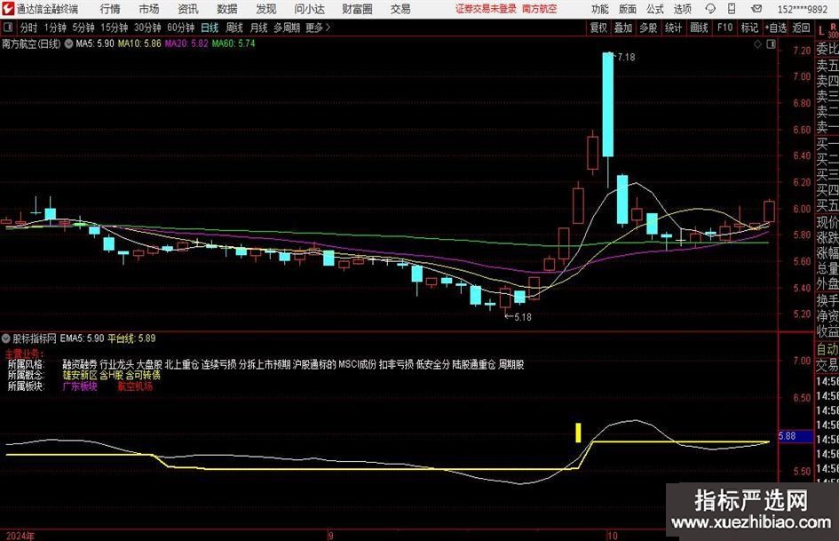This screenshot has height=541, width=839.
Task: Open the 财富圈 menu
Action: 357,9
